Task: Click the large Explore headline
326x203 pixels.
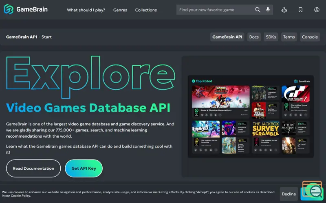Action: [x=90, y=77]
